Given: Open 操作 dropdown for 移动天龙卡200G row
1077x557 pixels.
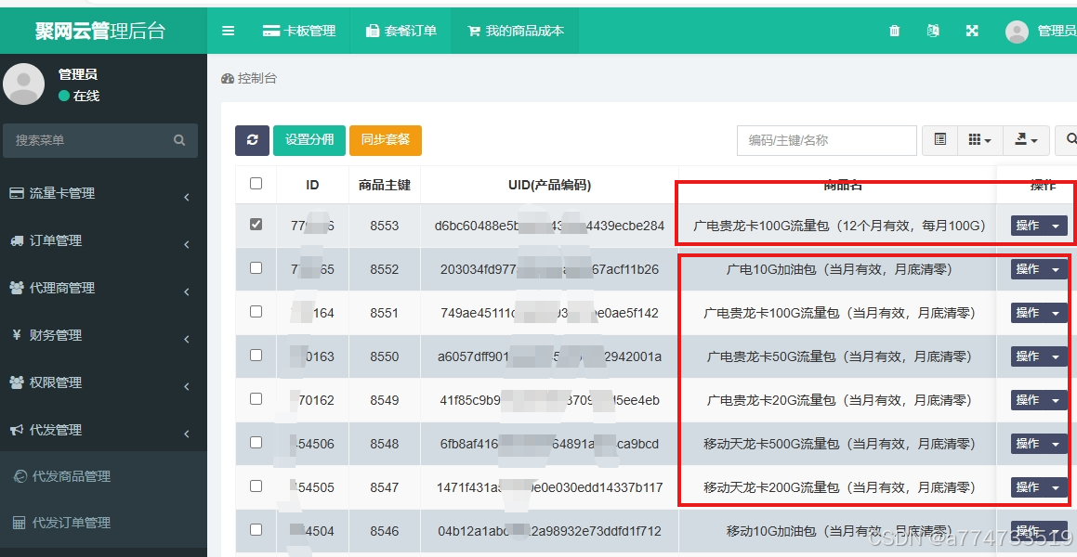Looking at the screenshot, I should click(1039, 487).
